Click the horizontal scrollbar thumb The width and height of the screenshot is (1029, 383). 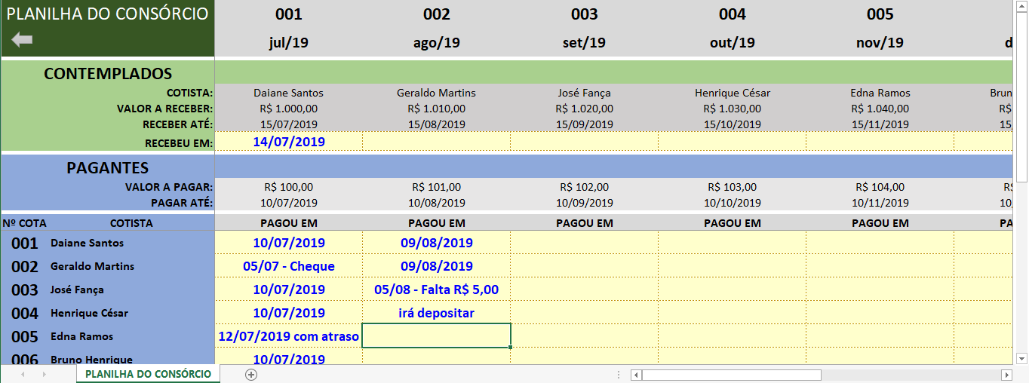click(730, 375)
